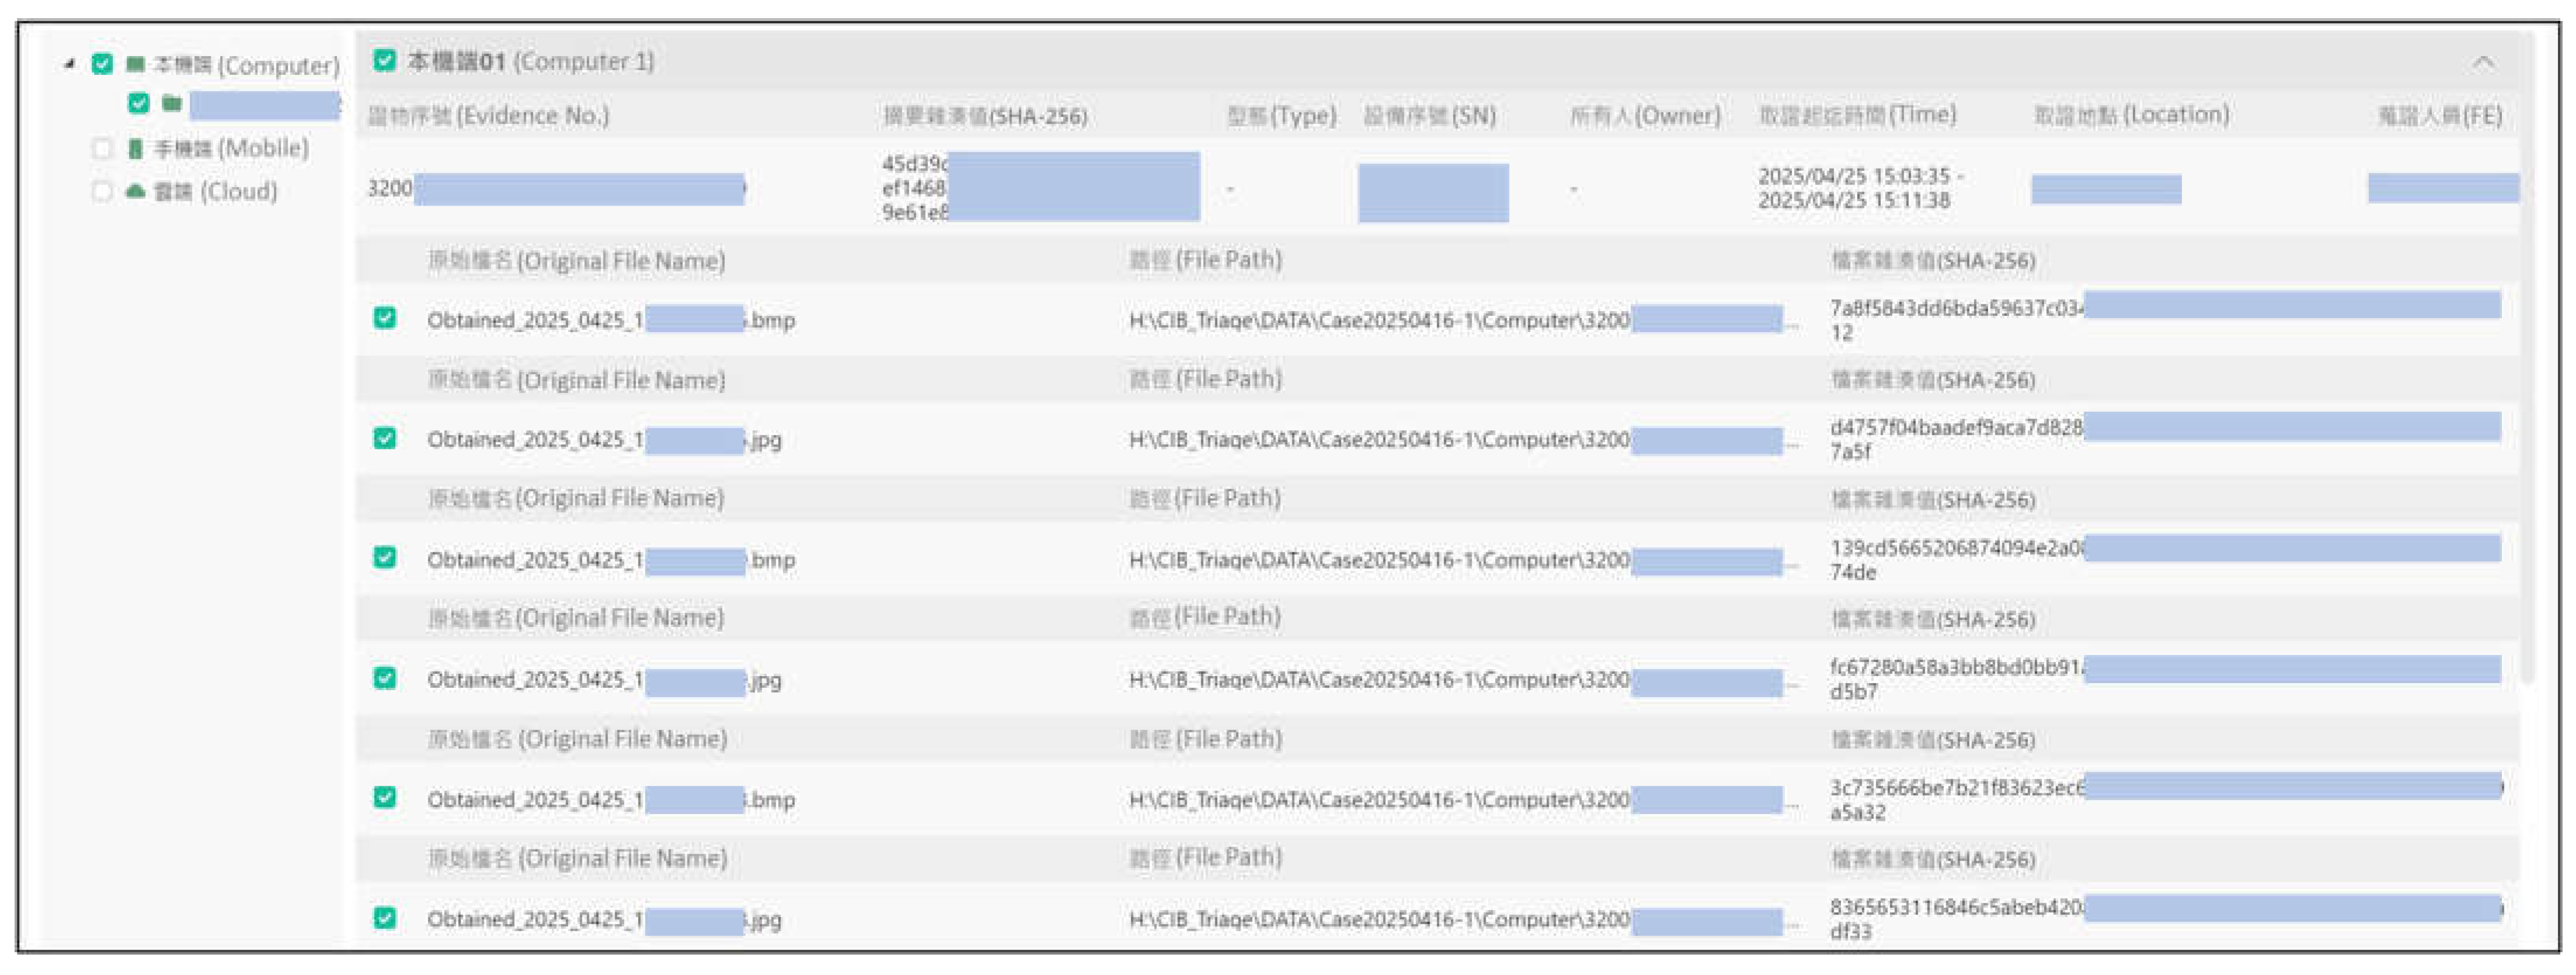The width and height of the screenshot is (2576, 975).
Task: Select the Cloud tree item label
Action: click(215, 191)
